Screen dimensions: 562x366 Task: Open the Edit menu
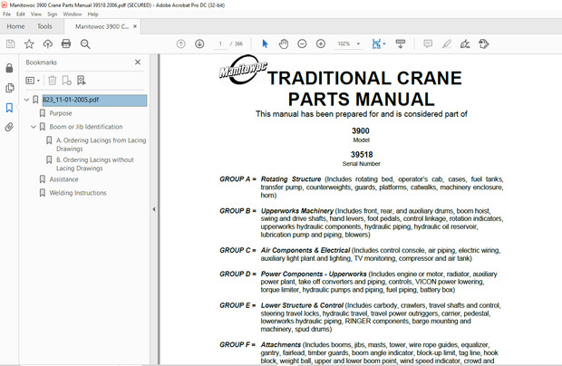tap(21, 14)
